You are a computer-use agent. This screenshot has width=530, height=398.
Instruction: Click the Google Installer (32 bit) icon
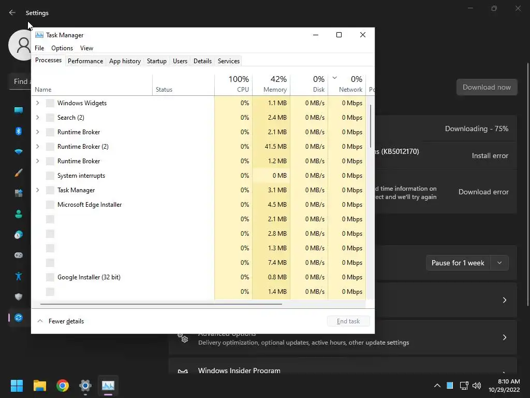coord(50,277)
